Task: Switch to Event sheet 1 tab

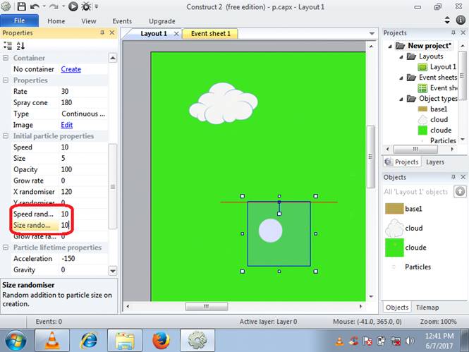Action: [x=211, y=33]
